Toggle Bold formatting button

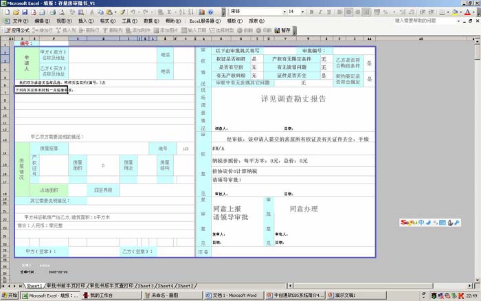313,12
